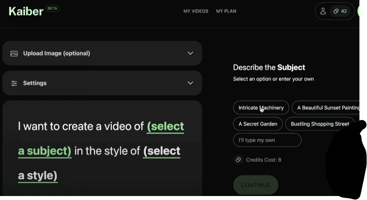Open the user profile icon
The image size is (367, 200).
323,11
